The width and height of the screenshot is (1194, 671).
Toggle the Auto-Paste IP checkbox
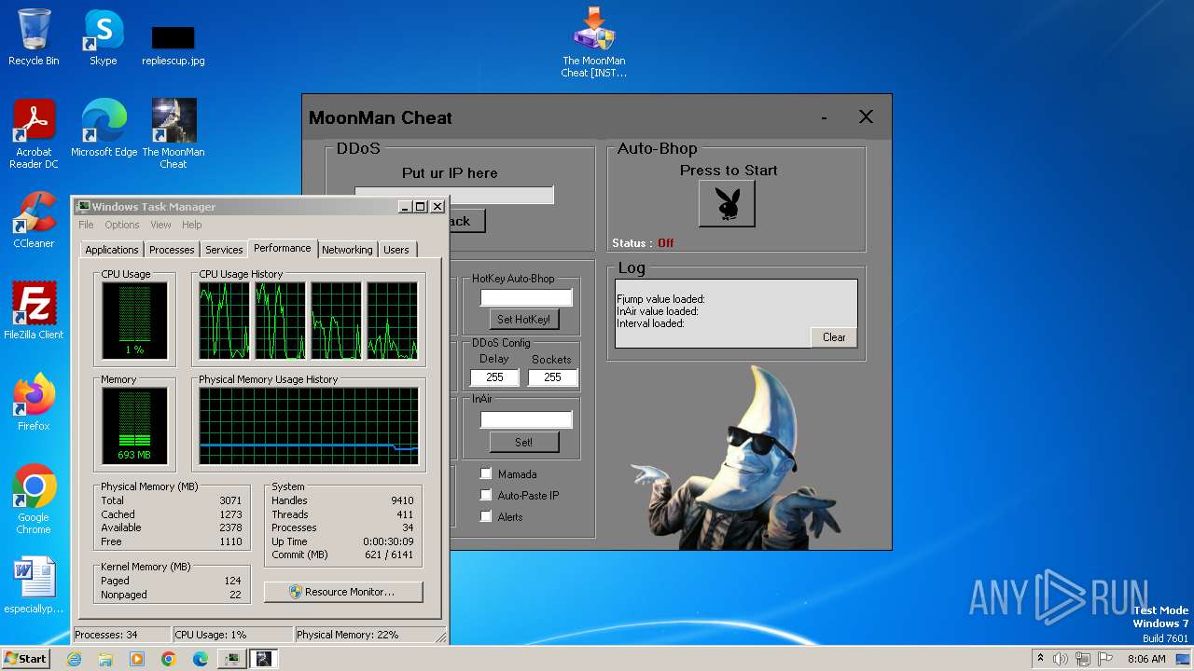pyautogui.click(x=485, y=495)
